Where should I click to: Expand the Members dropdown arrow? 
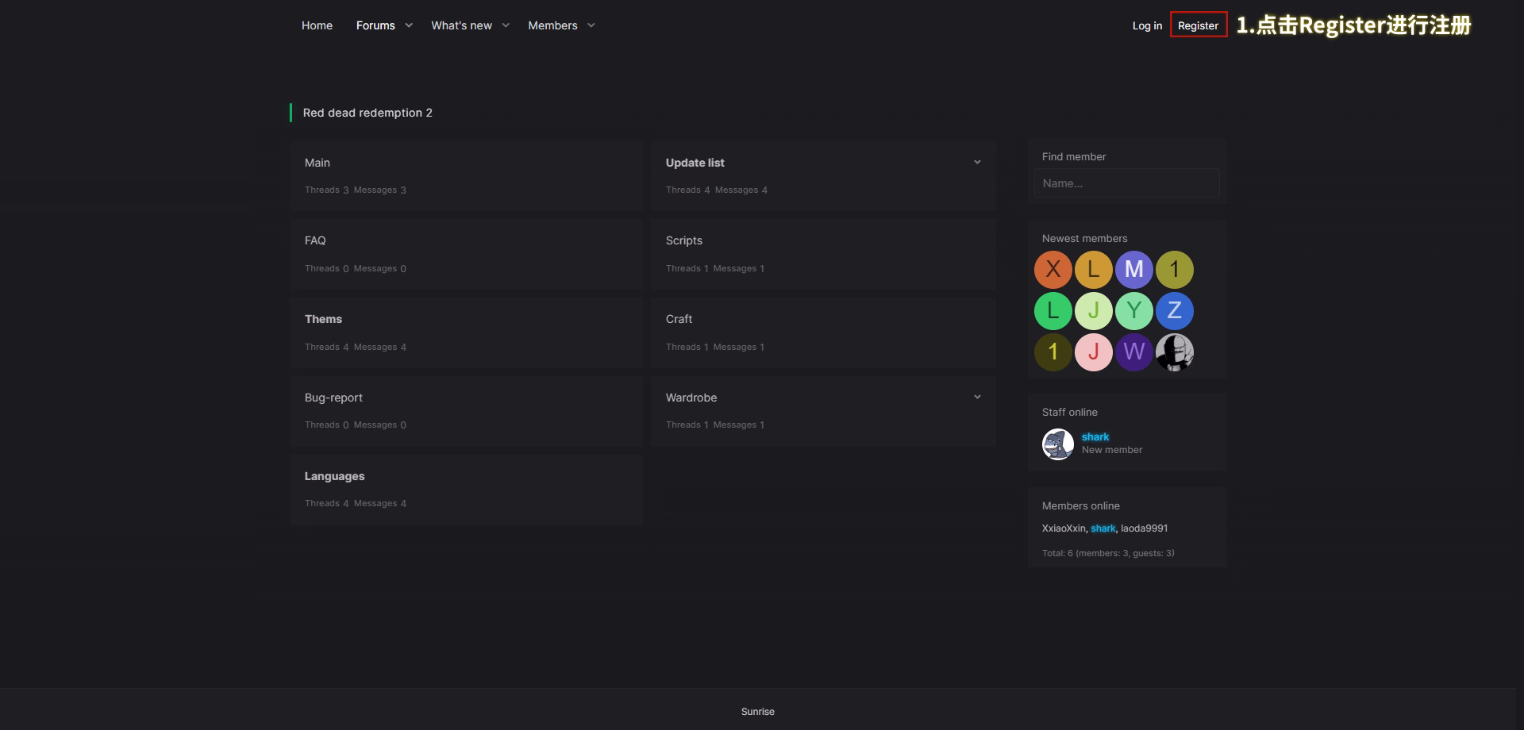[591, 25]
